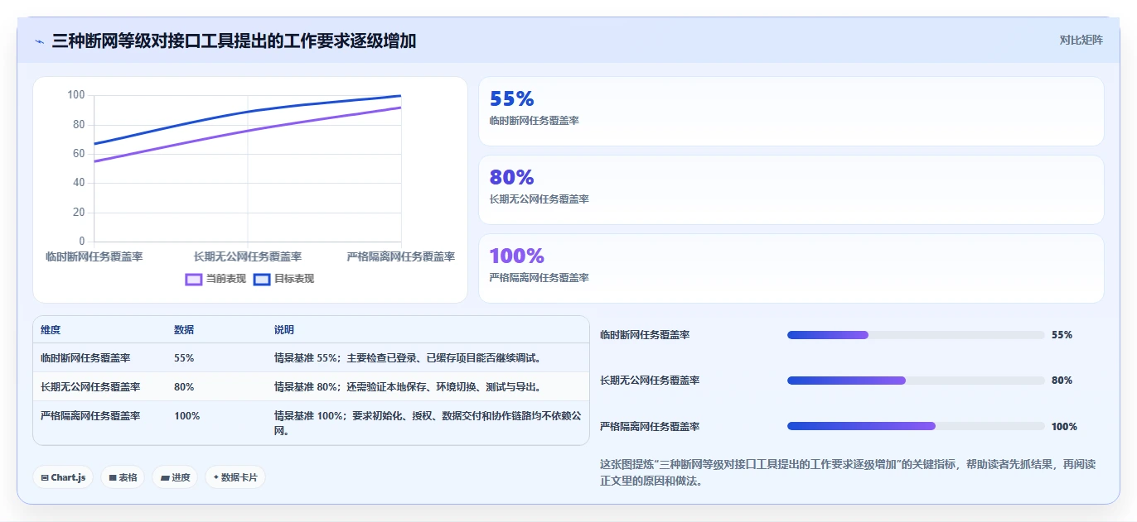This screenshot has width=1137, height=522.
Task: Click the lightning icon beside the title
Action: tap(39, 41)
